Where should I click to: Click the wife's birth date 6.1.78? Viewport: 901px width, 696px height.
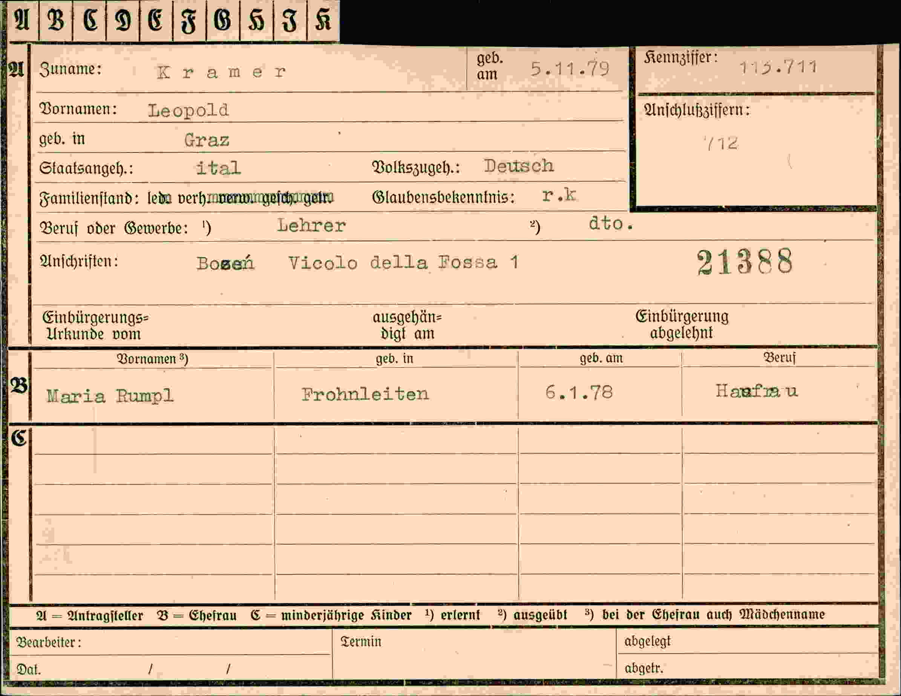pos(579,393)
